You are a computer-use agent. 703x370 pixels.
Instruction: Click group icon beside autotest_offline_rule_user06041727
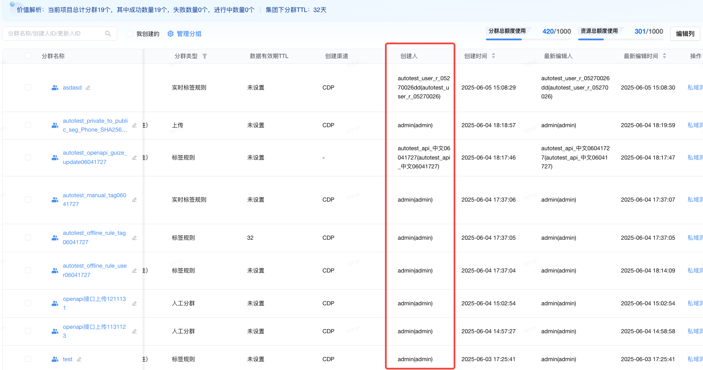pyautogui.click(x=55, y=271)
